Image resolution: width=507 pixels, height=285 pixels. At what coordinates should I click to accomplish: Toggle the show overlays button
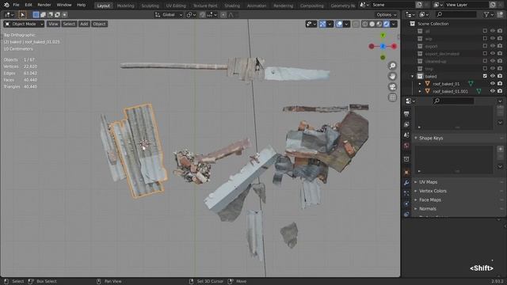click(x=339, y=24)
